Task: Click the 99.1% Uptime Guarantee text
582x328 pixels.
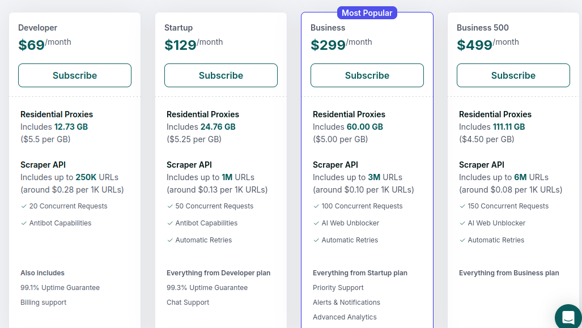Action: click(x=60, y=288)
